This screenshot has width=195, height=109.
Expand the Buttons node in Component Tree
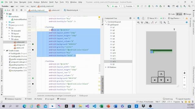(106, 67)
